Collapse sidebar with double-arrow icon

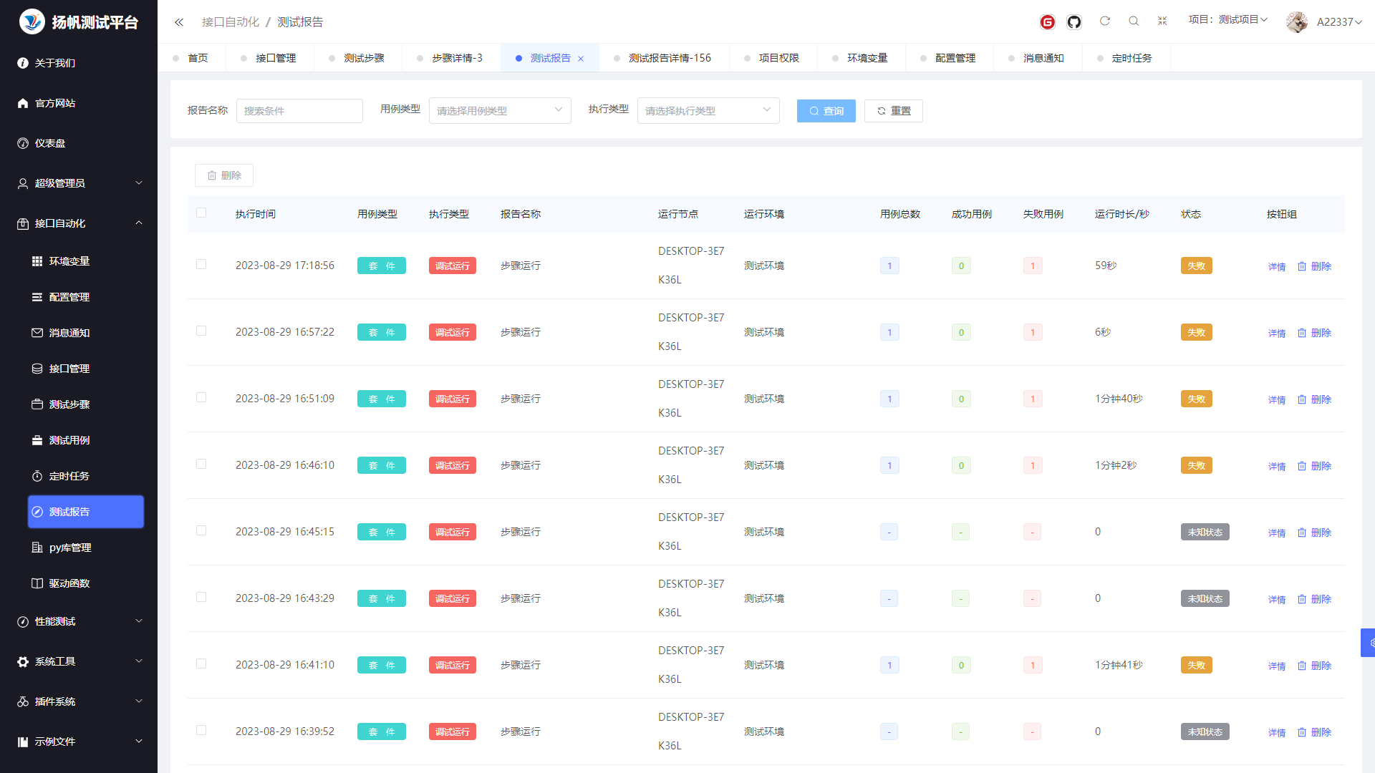pos(179,22)
